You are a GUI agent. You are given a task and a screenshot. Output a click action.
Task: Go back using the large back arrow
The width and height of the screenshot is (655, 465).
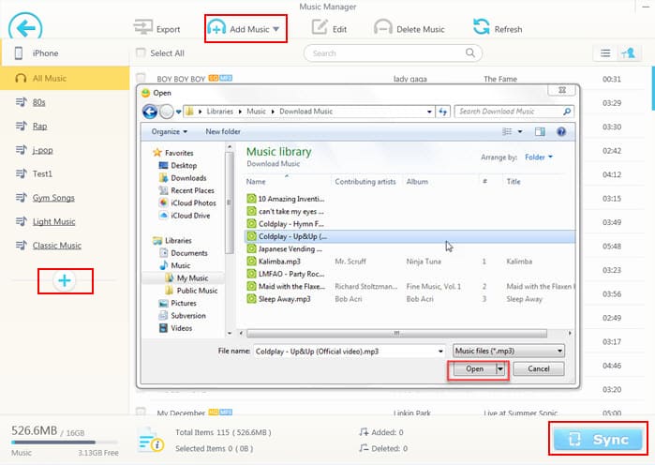[25, 27]
